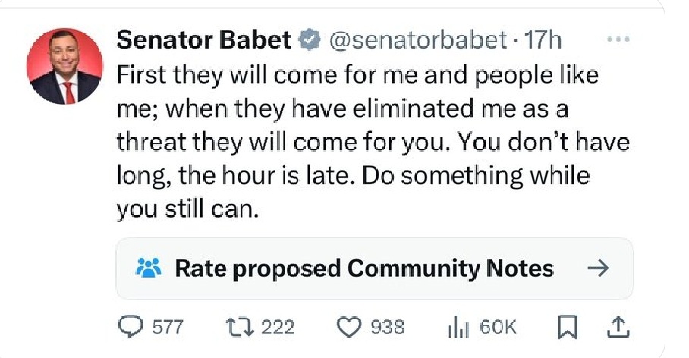Bookmark this post

(567, 327)
